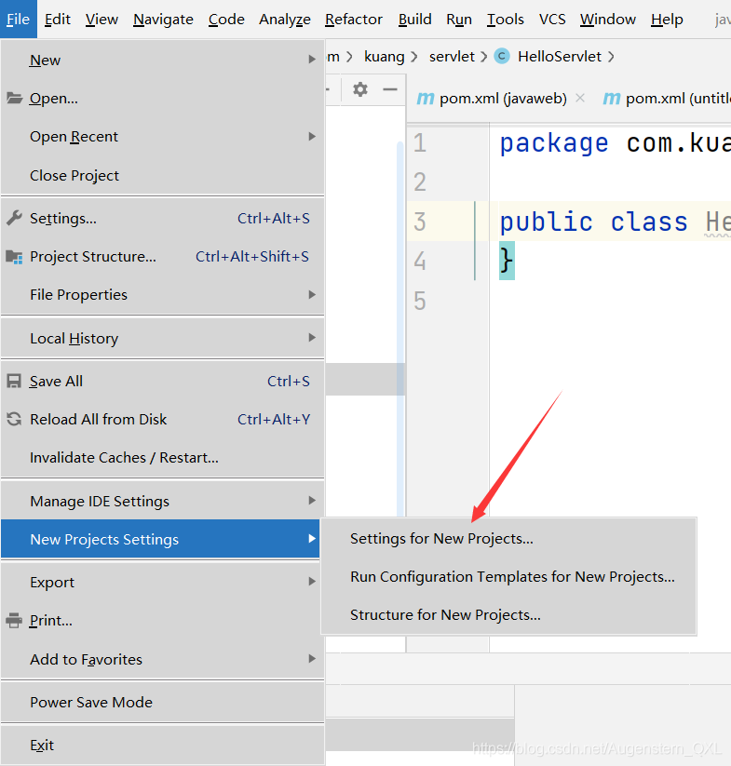The image size is (731, 766).
Task: Toggle Power Save Mode
Action: (162, 702)
